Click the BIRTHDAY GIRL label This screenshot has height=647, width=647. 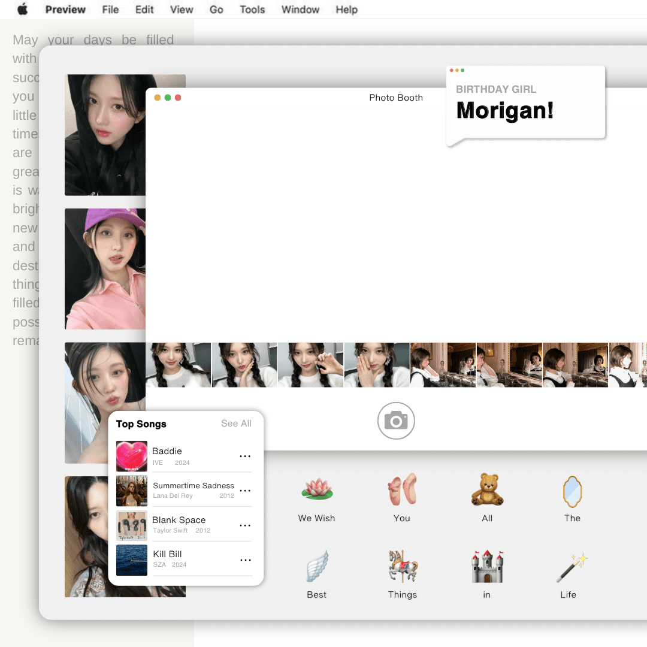pos(496,89)
